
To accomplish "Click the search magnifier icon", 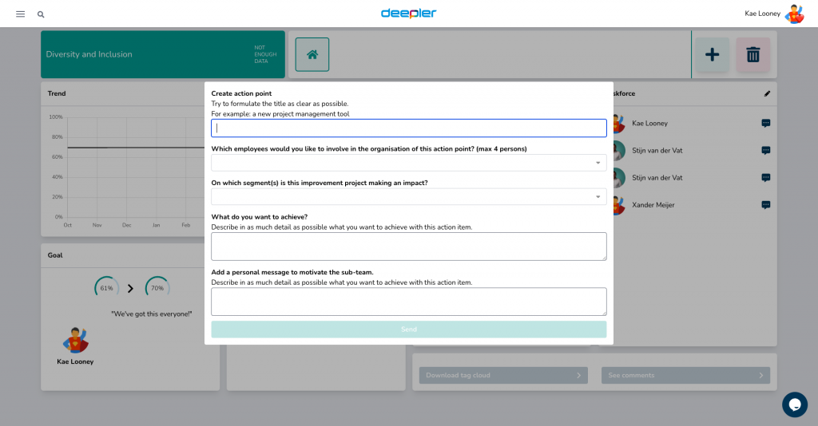I will point(41,14).
